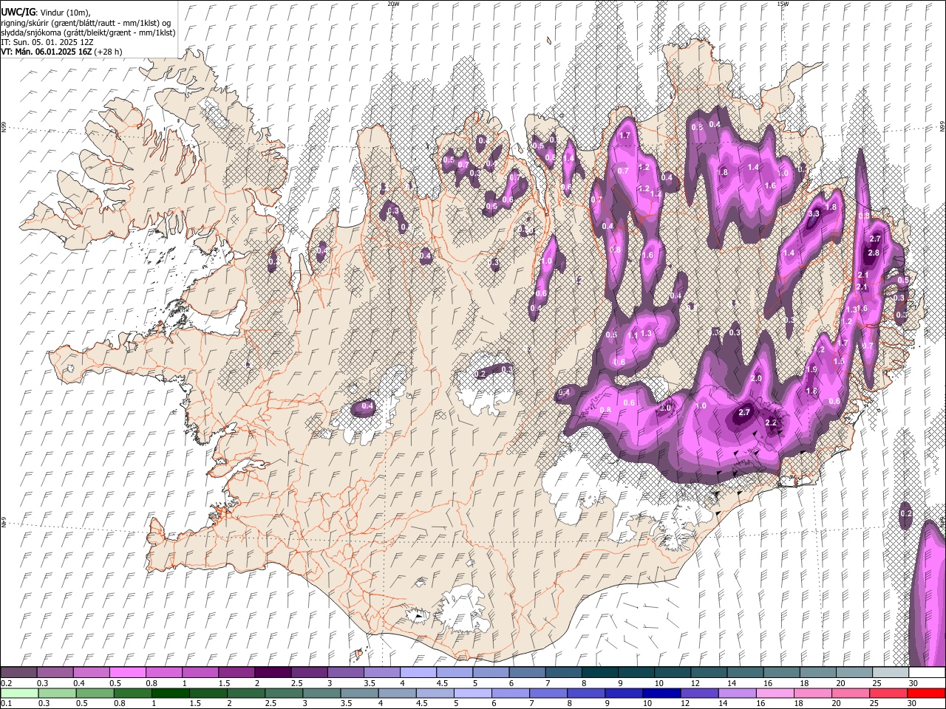Click the white swatch labeled 30 in the snow legend
946x709 pixels.
(x=926, y=673)
